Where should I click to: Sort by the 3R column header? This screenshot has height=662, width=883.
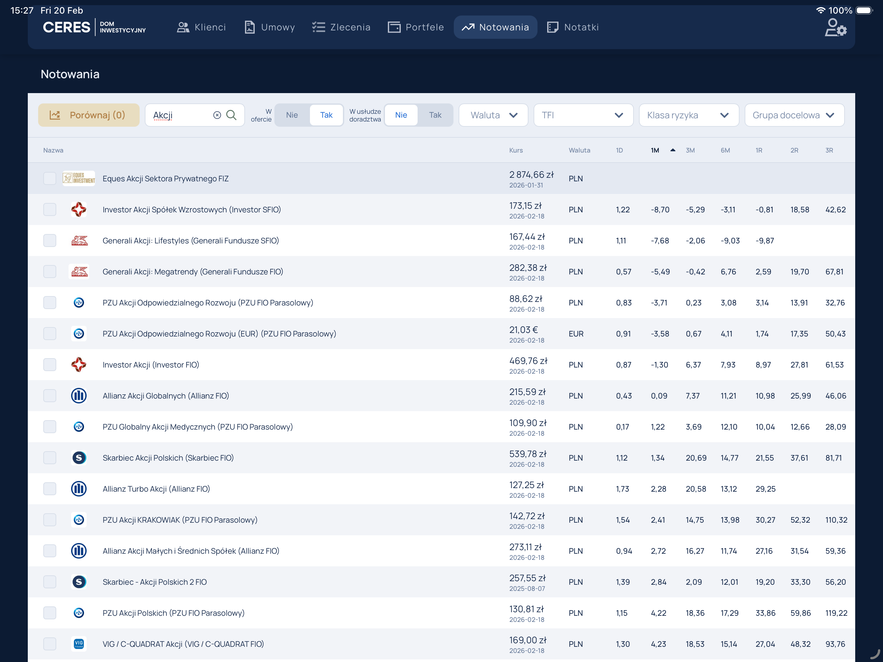[x=829, y=151]
